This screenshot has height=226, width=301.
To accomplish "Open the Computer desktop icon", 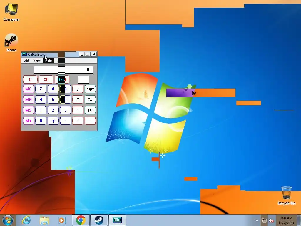I will tap(11, 12).
